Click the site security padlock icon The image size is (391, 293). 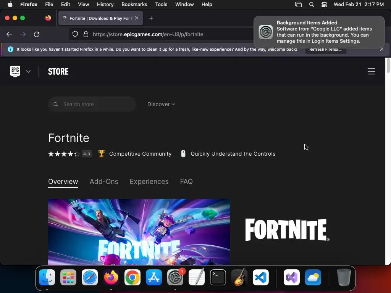(x=86, y=34)
